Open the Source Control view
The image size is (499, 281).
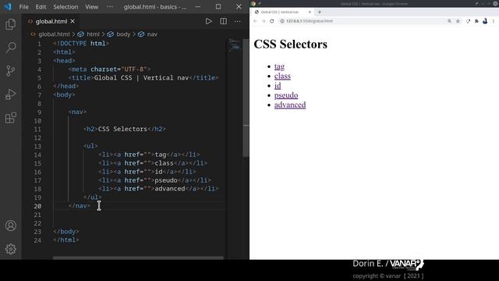click(x=10, y=71)
